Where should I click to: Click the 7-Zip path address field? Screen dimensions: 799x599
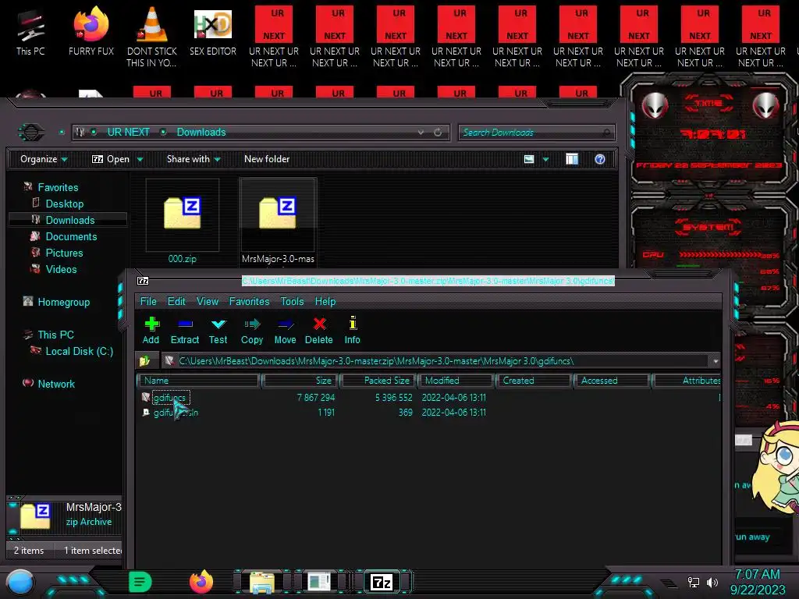[435, 361]
